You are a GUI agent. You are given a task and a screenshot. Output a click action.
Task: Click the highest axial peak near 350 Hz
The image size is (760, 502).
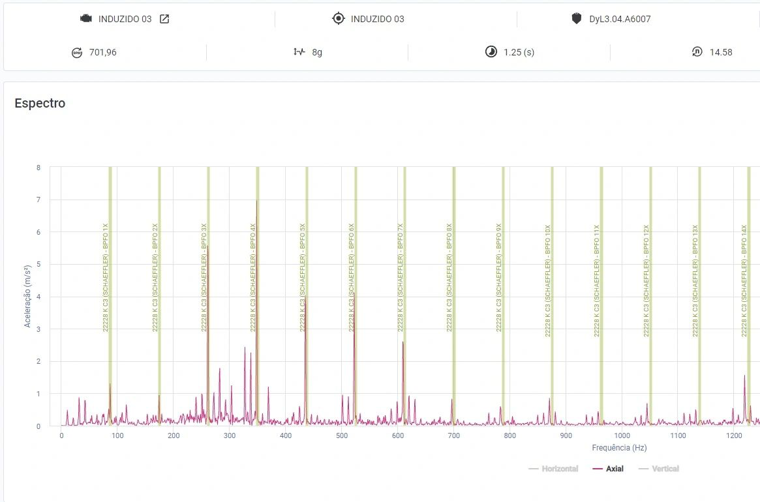point(256,201)
